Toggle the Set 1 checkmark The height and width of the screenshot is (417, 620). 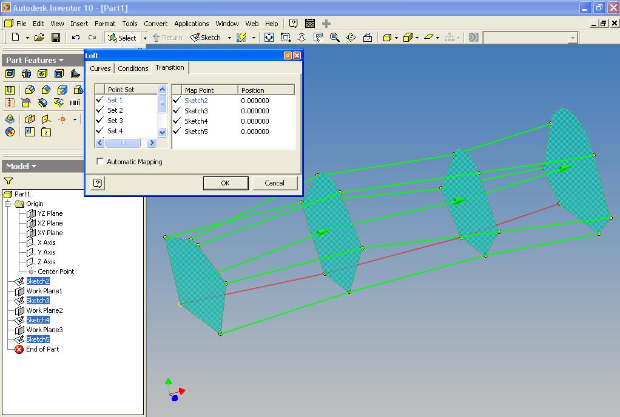(100, 99)
